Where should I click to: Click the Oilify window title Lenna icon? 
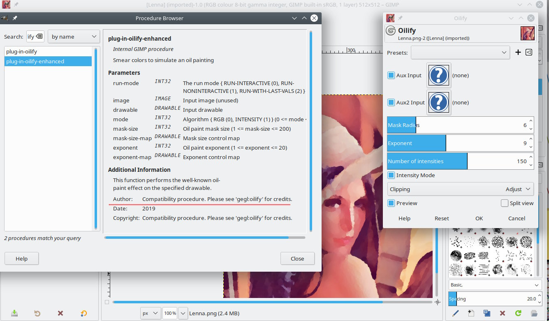390,18
